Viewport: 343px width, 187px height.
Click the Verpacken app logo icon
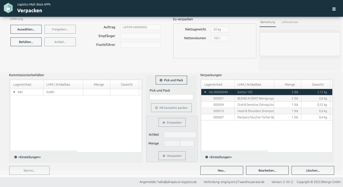(8, 8)
